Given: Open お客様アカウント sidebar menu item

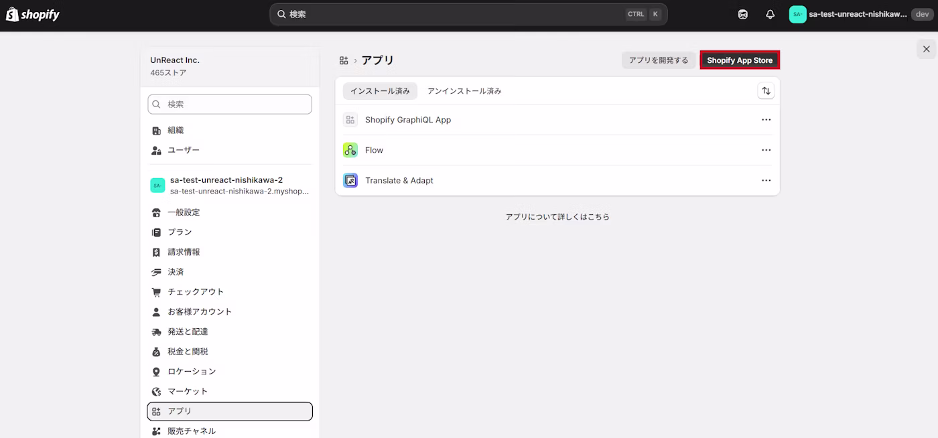Looking at the screenshot, I should click(230, 312).
